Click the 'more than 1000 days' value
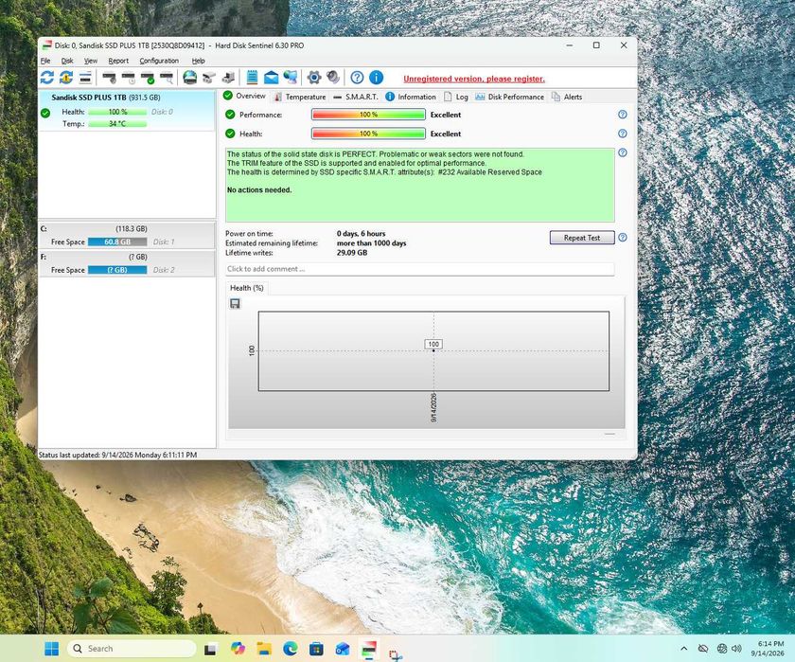Viewport: 795px width, 662px height. point(371,243)
